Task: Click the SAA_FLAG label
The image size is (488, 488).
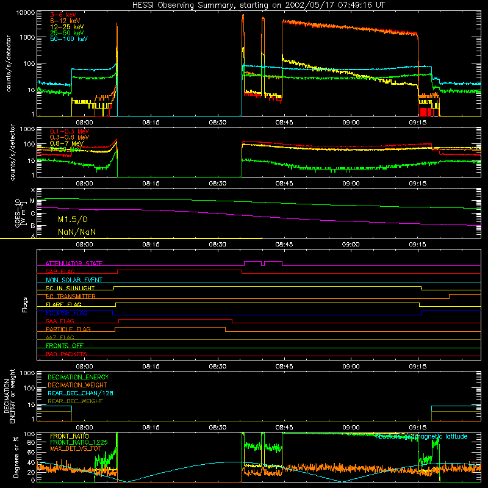Action: tap(60, 321)
